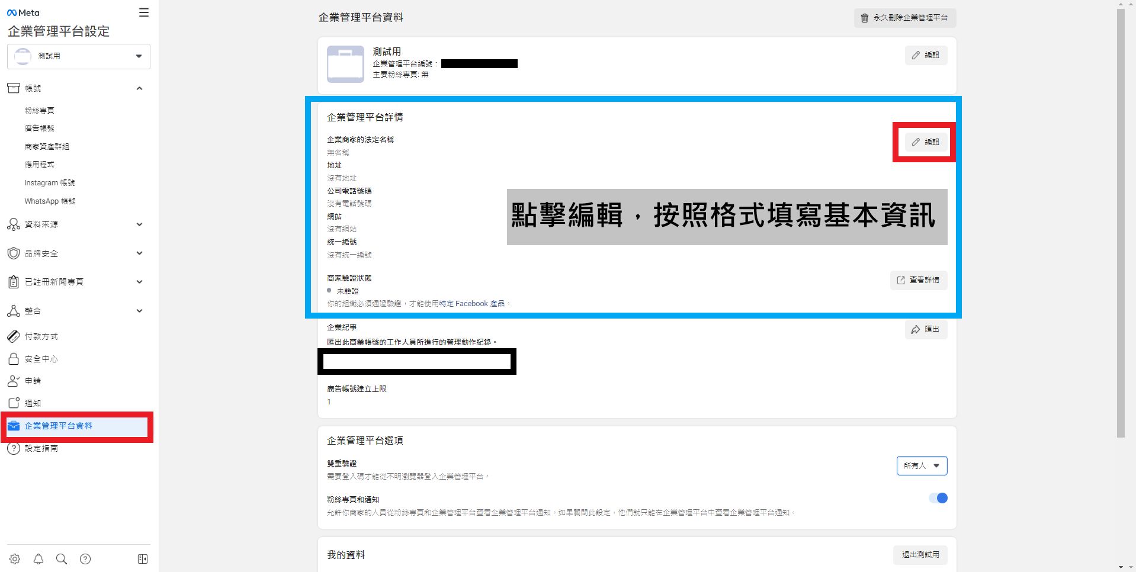Open 應用程式 in sidebar
1136x572 pixels.
pyautogui.click(x=40, y=165)
